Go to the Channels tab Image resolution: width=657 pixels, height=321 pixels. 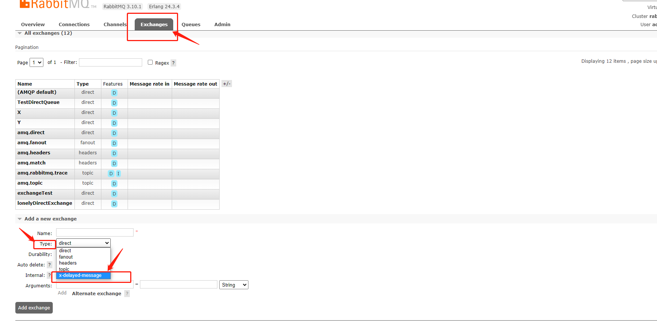pyautogui.click(x=115, y=25)
